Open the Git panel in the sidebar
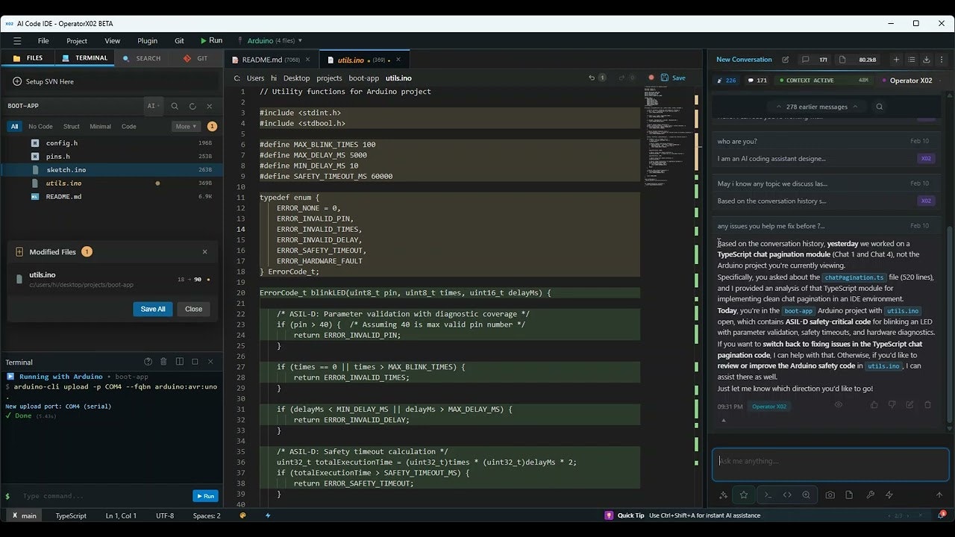 pos(197,57)
